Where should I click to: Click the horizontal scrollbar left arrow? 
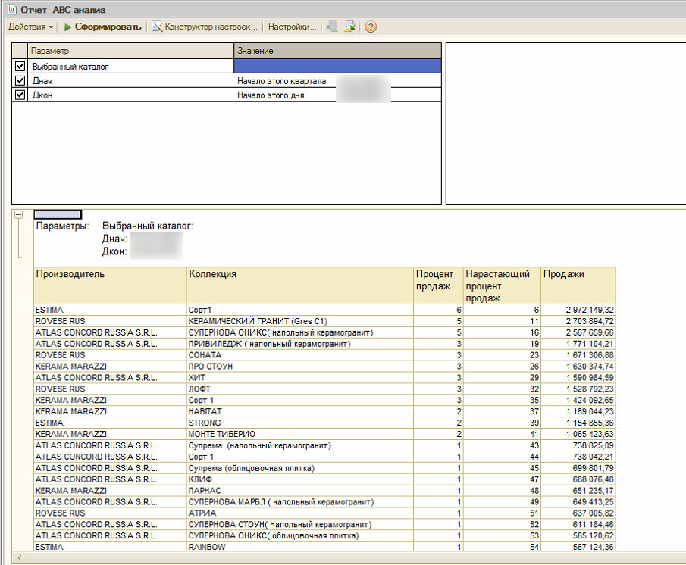[x=18, y=558]
